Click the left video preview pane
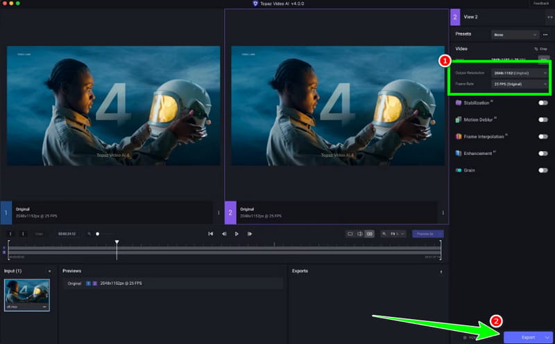Screen dimensions: 555x344 [113, 106]
